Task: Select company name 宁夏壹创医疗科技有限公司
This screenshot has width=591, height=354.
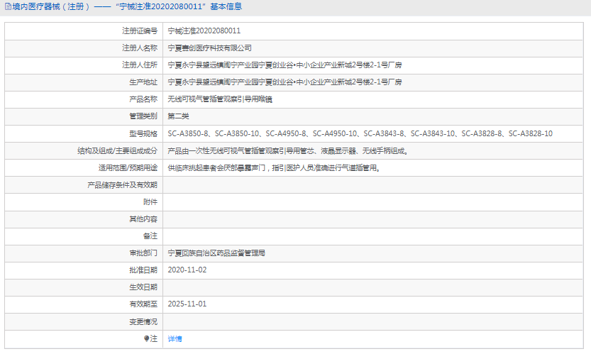Action: click(209, 48)
